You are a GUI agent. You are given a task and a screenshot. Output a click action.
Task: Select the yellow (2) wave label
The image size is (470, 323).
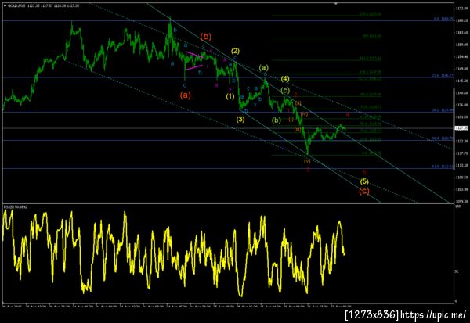coord(235,51)
